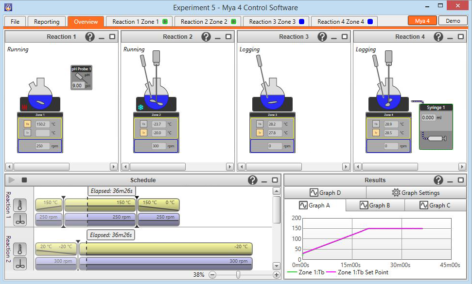Open Graph Settings
Image resolution: width=472 pixels, height=284 pixels.
(416, 192)
